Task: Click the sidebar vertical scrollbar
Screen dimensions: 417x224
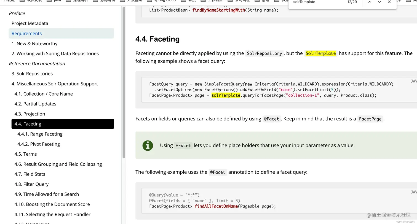Action: [x=124, y=83]
